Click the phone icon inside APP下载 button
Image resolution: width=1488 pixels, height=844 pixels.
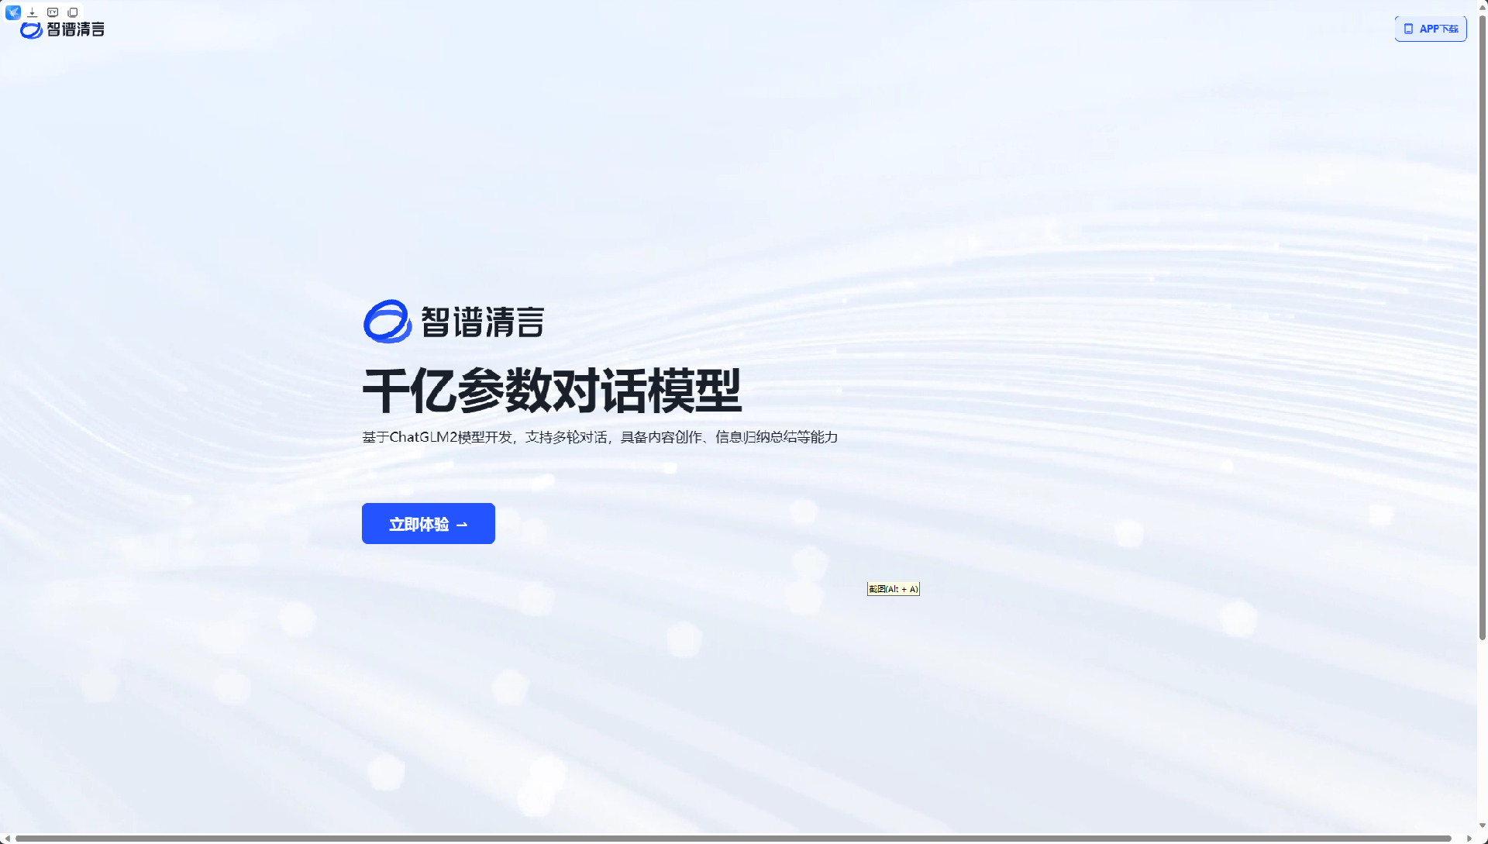[x=1410, y=29]
